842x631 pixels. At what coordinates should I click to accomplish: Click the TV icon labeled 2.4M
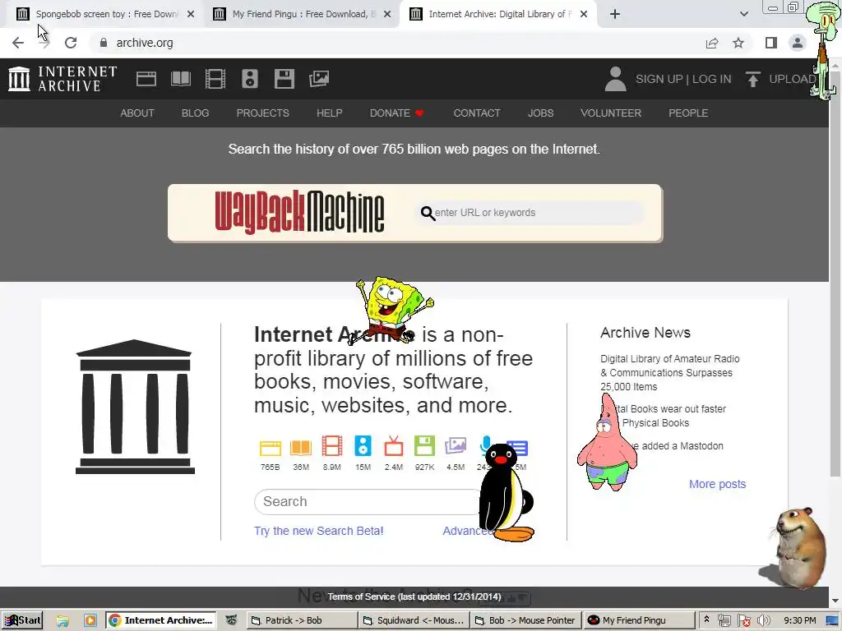[394, 446]
